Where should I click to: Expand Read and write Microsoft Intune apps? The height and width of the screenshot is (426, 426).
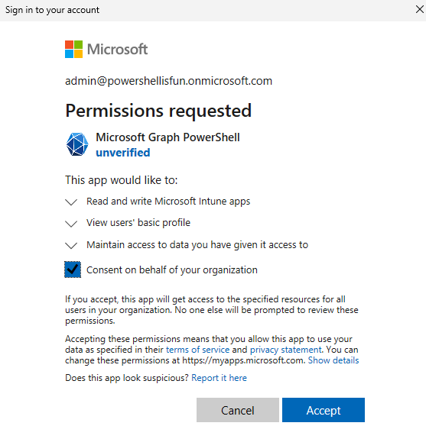click(71, 202)
